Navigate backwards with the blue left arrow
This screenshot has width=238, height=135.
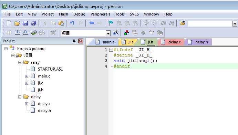pyautogui.click(x=92, y=23)
